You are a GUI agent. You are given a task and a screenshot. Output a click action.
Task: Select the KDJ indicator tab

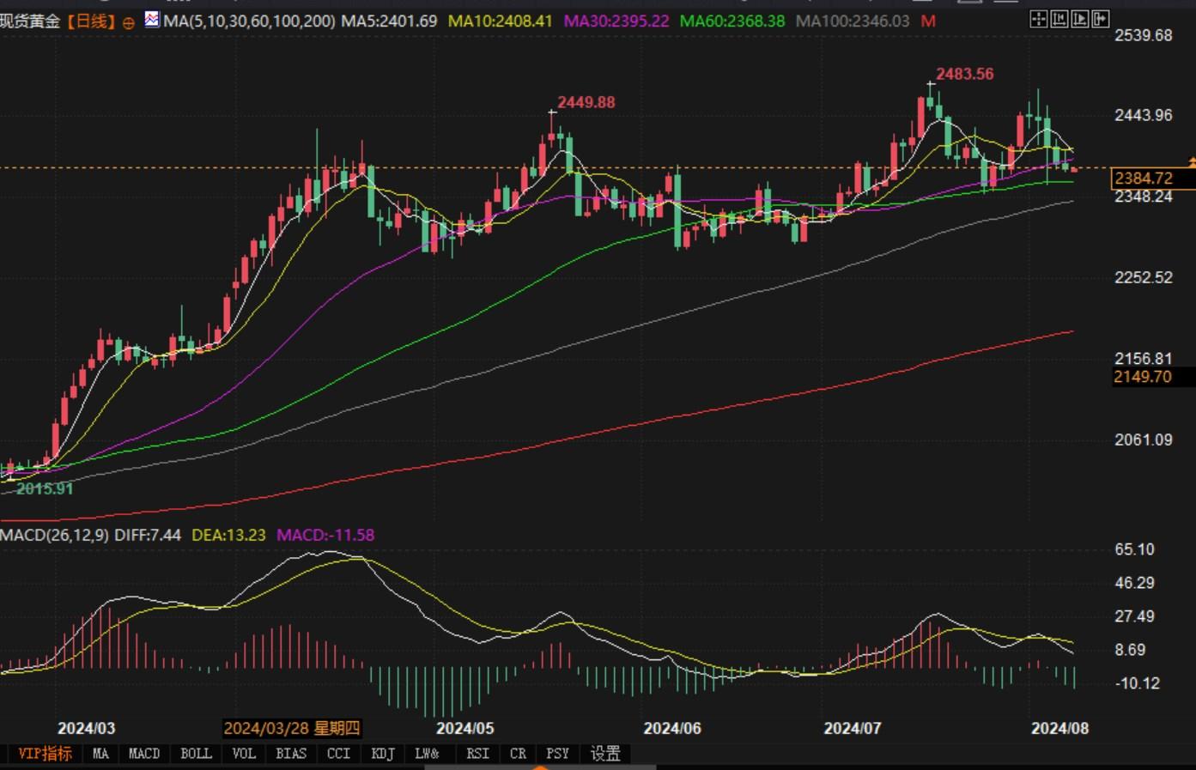382,753
